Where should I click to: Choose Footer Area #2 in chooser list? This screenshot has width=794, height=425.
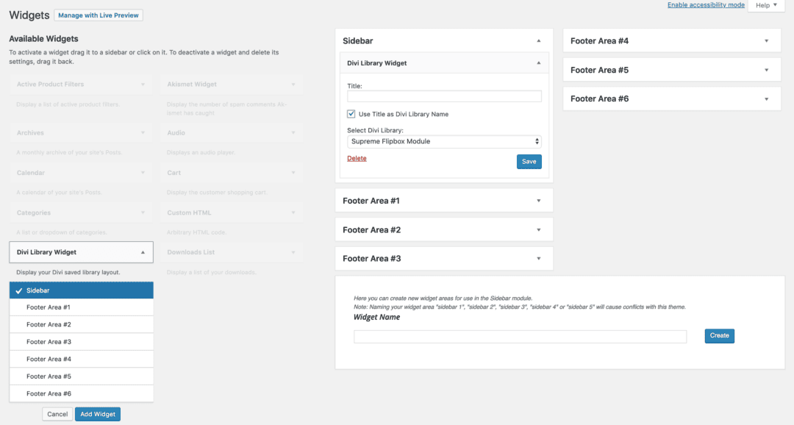81,325
